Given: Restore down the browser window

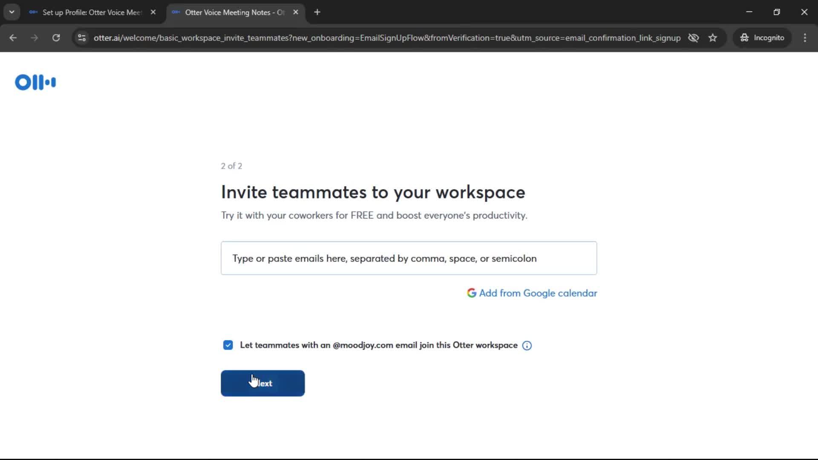Looking at the screenshot, I should [x=777, y=12].
